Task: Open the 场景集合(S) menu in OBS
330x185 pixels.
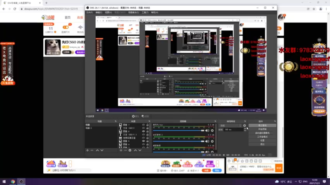Action: (x=133, y=13)
